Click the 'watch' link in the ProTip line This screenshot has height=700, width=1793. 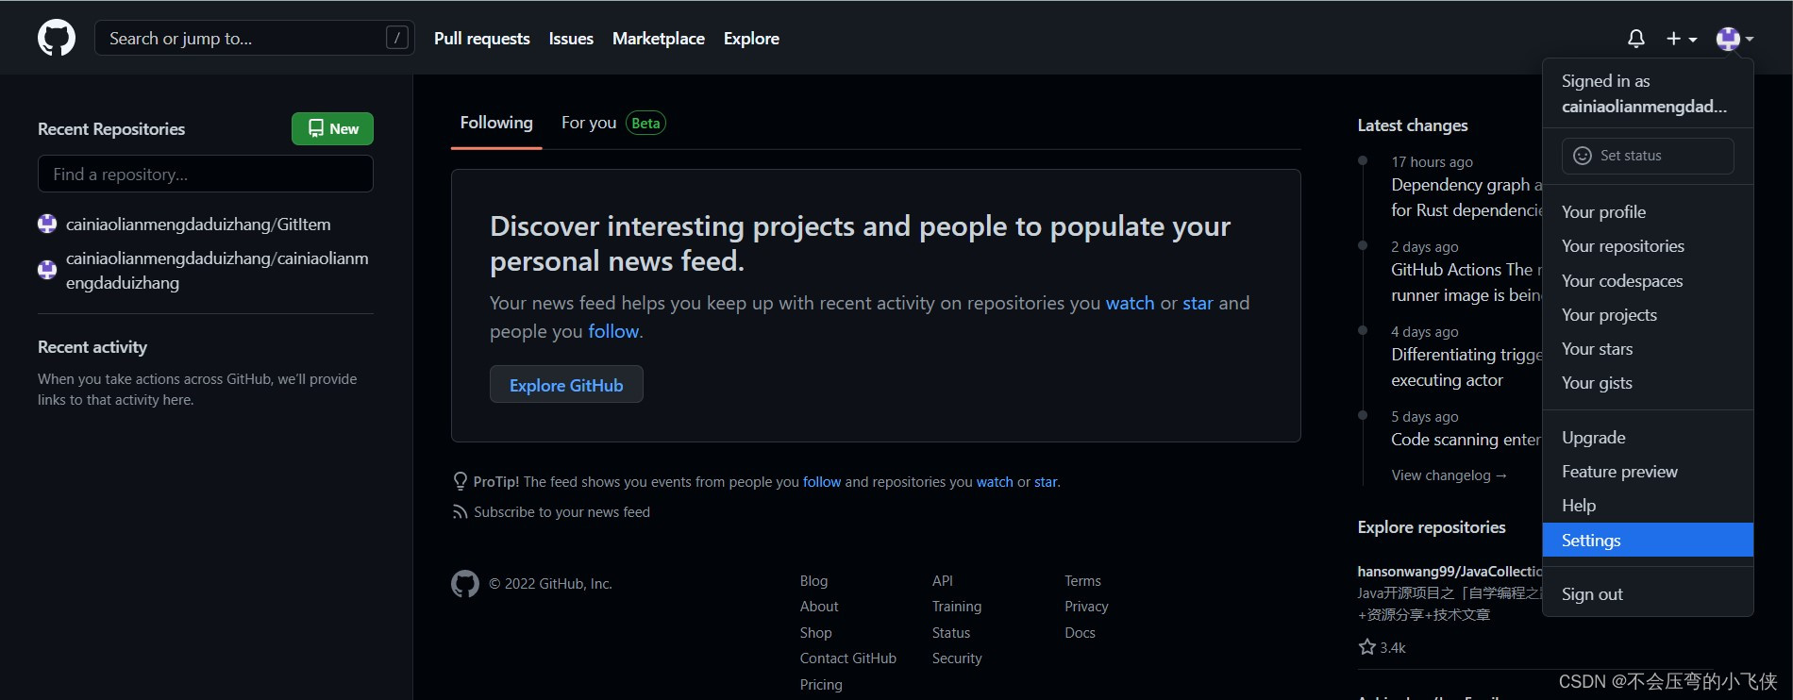click(995, 482)
